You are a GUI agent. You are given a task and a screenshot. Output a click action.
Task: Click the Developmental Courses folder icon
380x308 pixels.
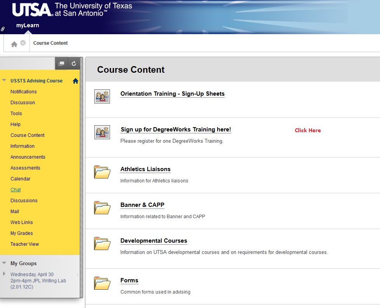coord(102,243)
